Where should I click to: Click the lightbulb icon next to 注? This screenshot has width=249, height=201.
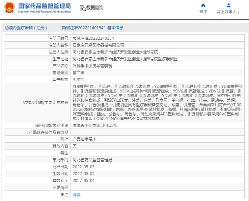pos(62,195)
